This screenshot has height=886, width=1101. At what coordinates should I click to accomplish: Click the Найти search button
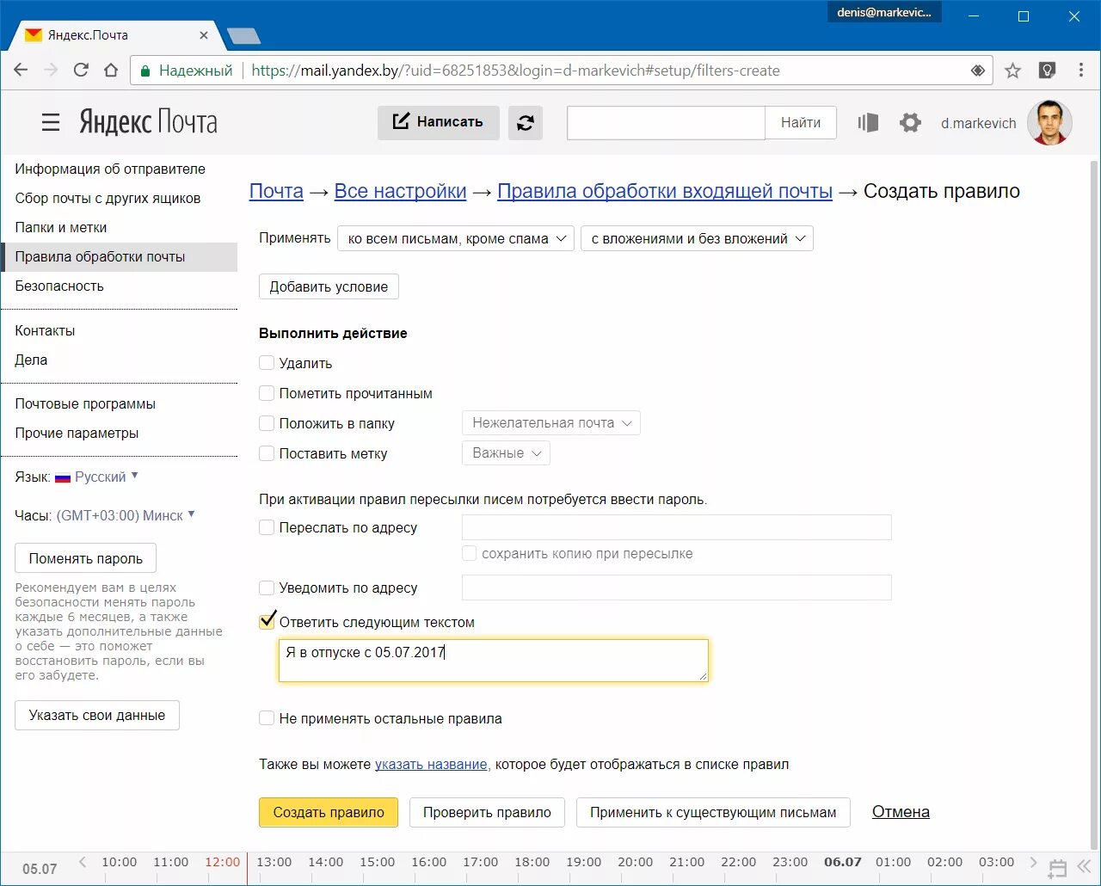[800, 123]
